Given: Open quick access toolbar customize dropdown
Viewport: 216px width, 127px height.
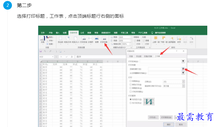Looking at the screenshot, I should (65, 51).
